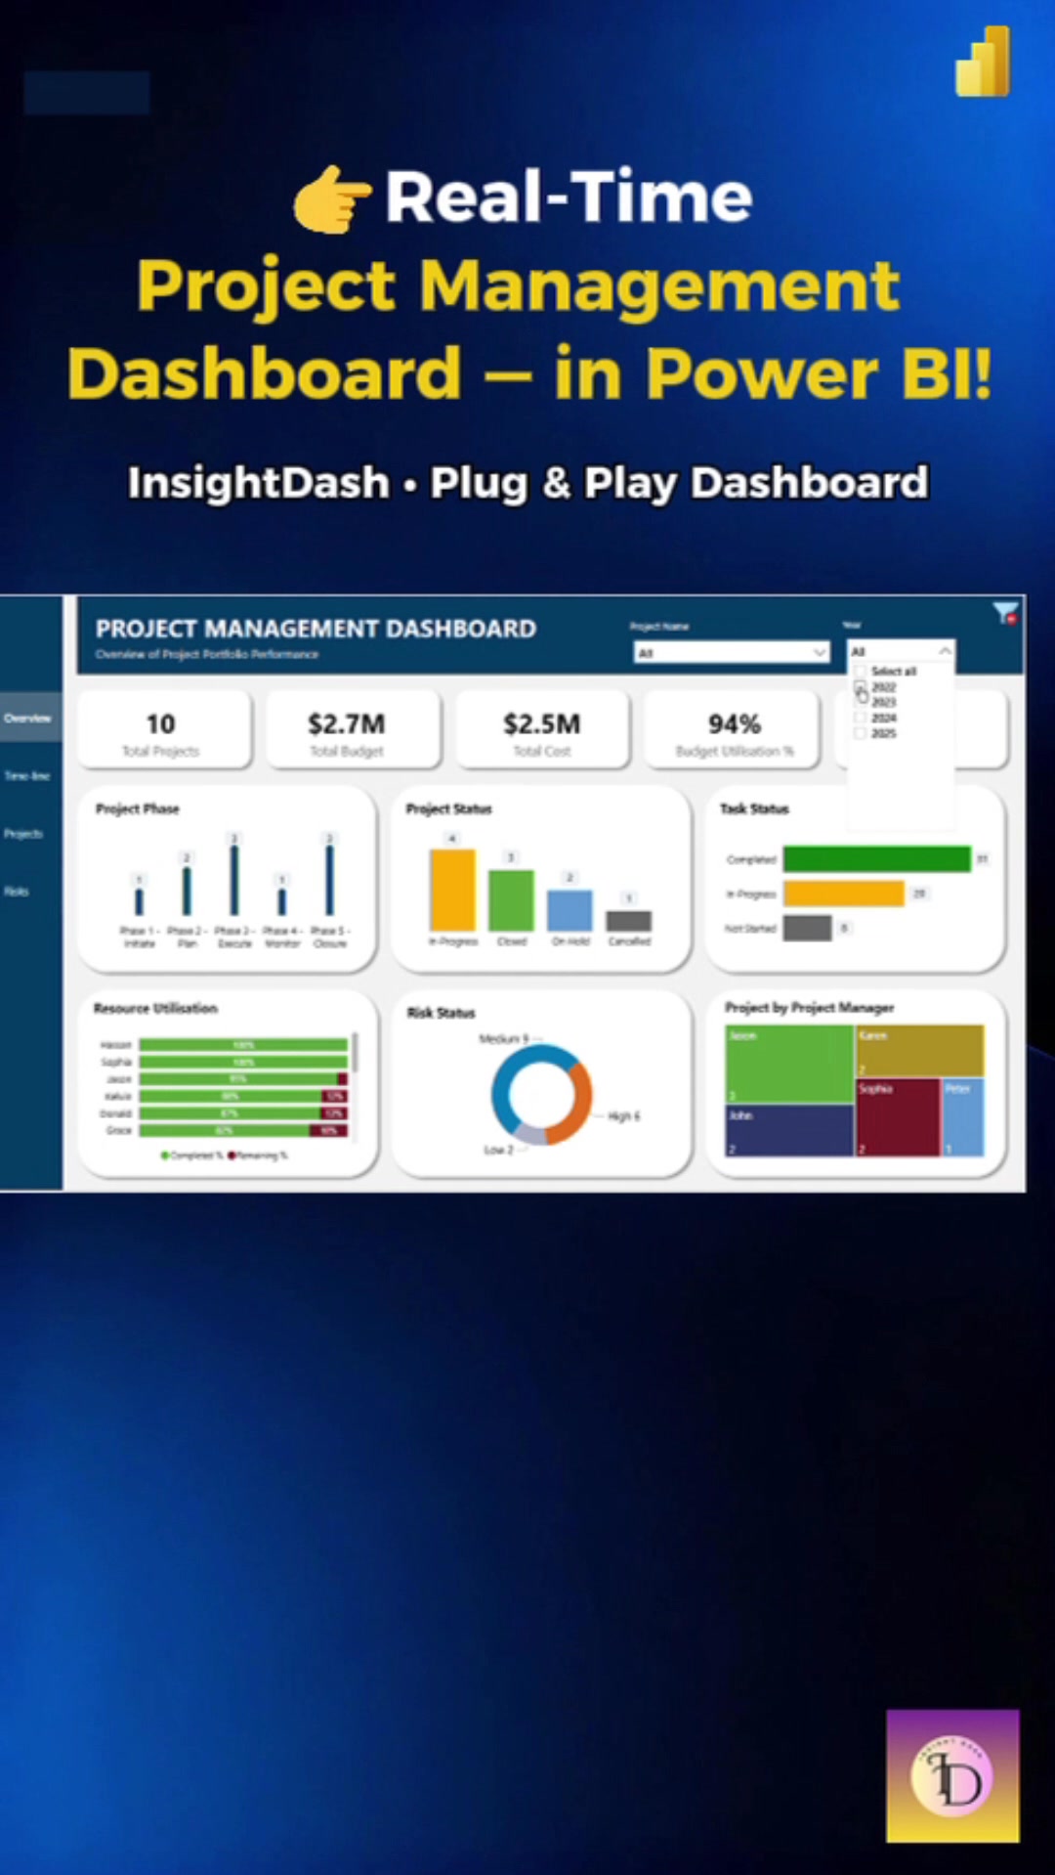
Task: Click Peter's light blue treemap tile
Action: coord(963,1117)
